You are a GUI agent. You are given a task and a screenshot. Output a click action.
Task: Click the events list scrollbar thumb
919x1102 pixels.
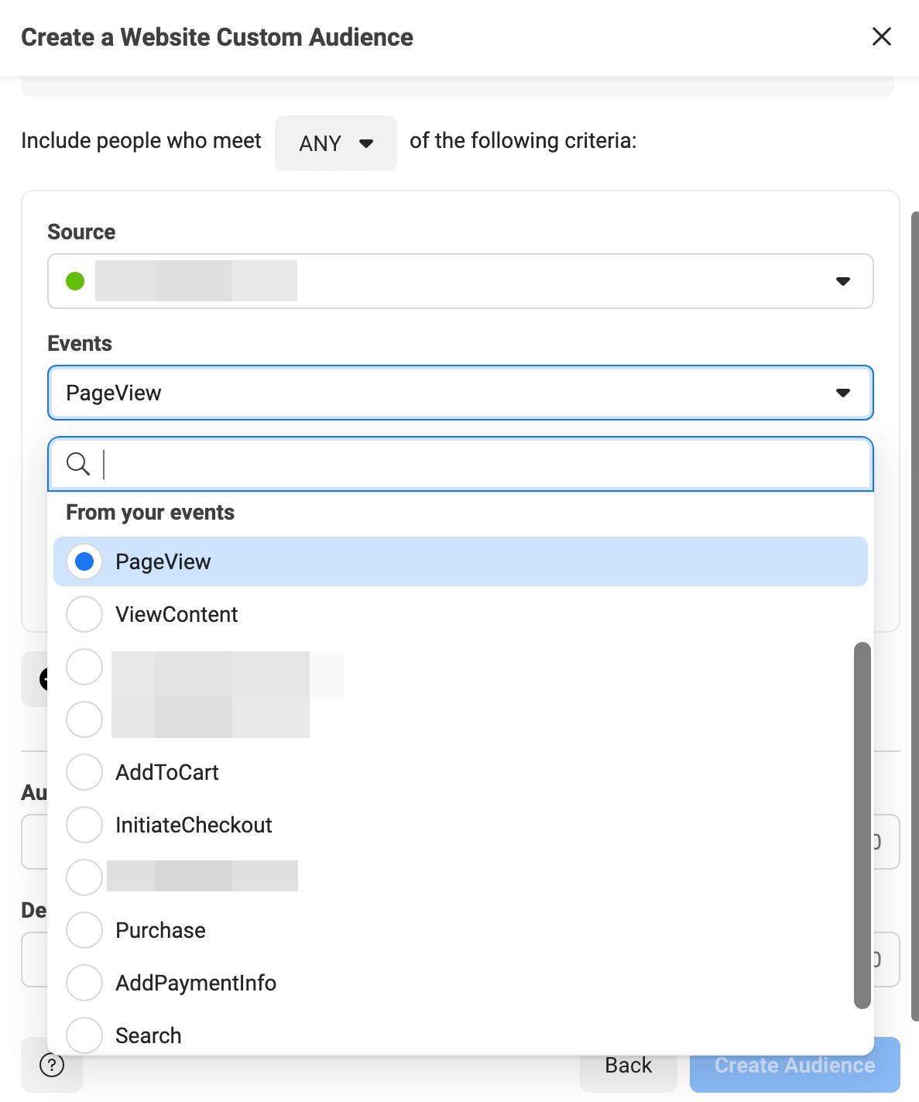pos(862,825)
